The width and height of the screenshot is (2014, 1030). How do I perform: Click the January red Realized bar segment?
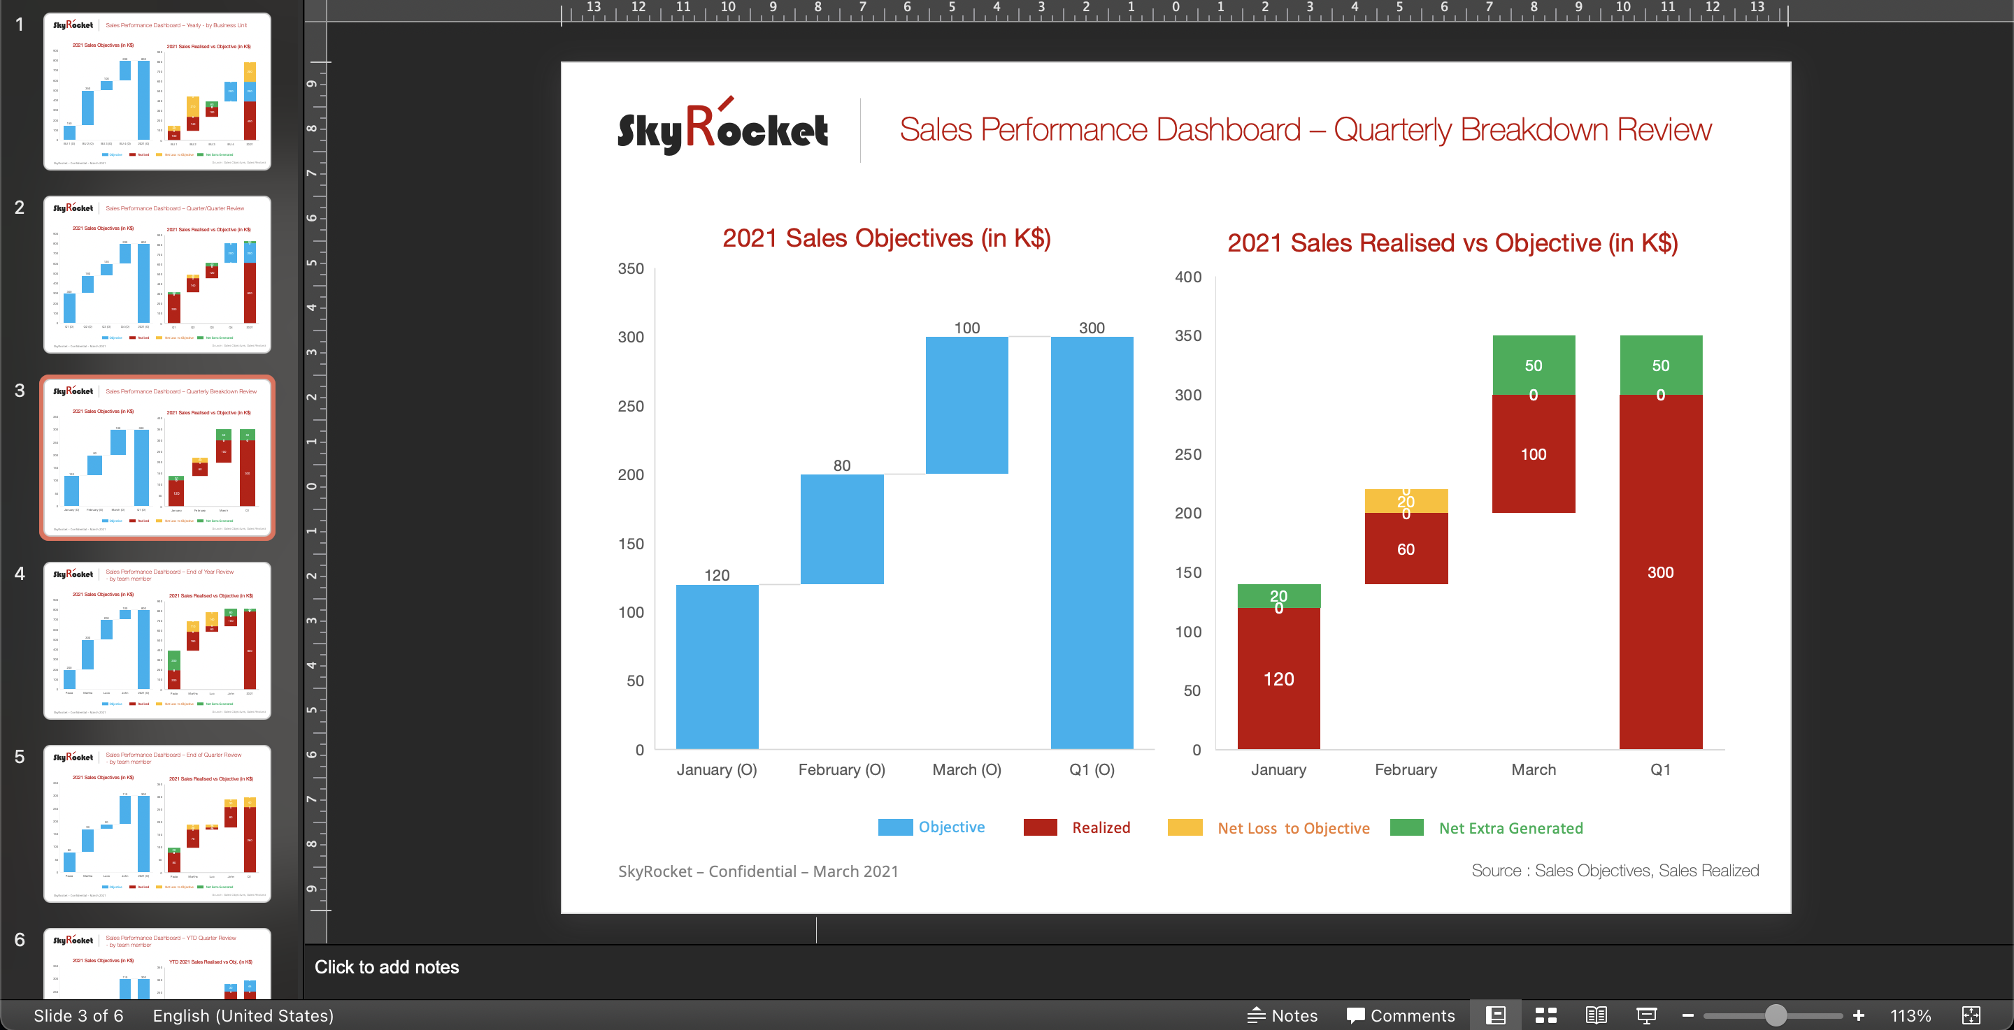click(x=1278, y=678)
